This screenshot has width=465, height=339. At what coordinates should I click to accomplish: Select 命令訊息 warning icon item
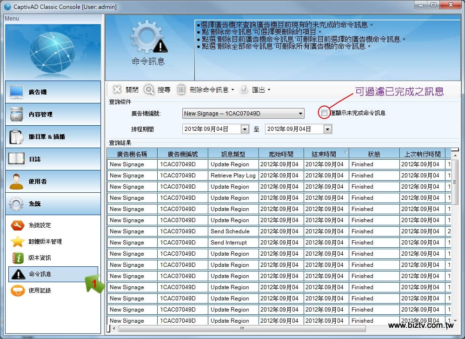18,274
